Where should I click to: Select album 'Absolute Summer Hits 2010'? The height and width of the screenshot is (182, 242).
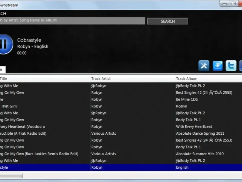tap(200, 154)
